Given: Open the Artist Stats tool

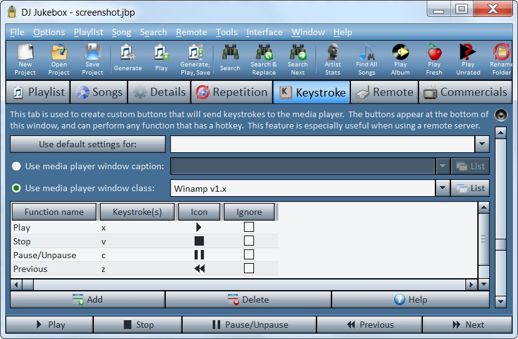Looking at the screenshot, I should click(x=333, y=60).
